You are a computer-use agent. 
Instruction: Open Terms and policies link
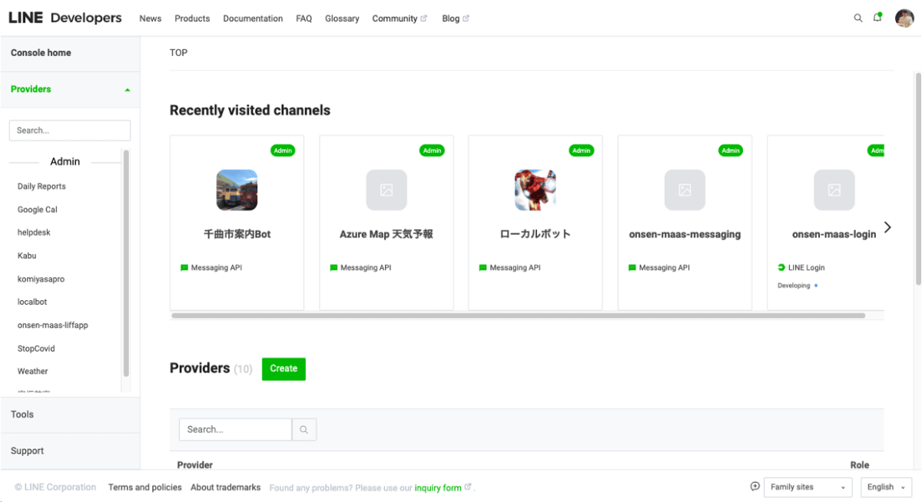(x=145, y=487)
